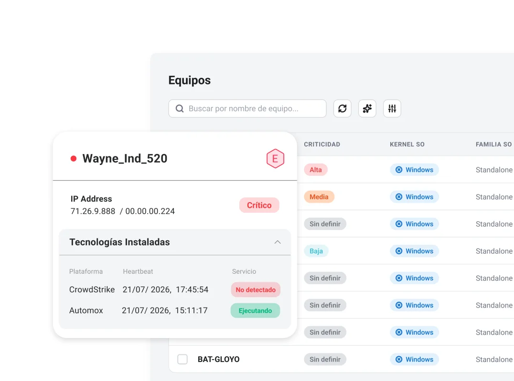Click the search magnifier icon
The image size is (514, 381).
pyautogui.click(x=180, y=108)
